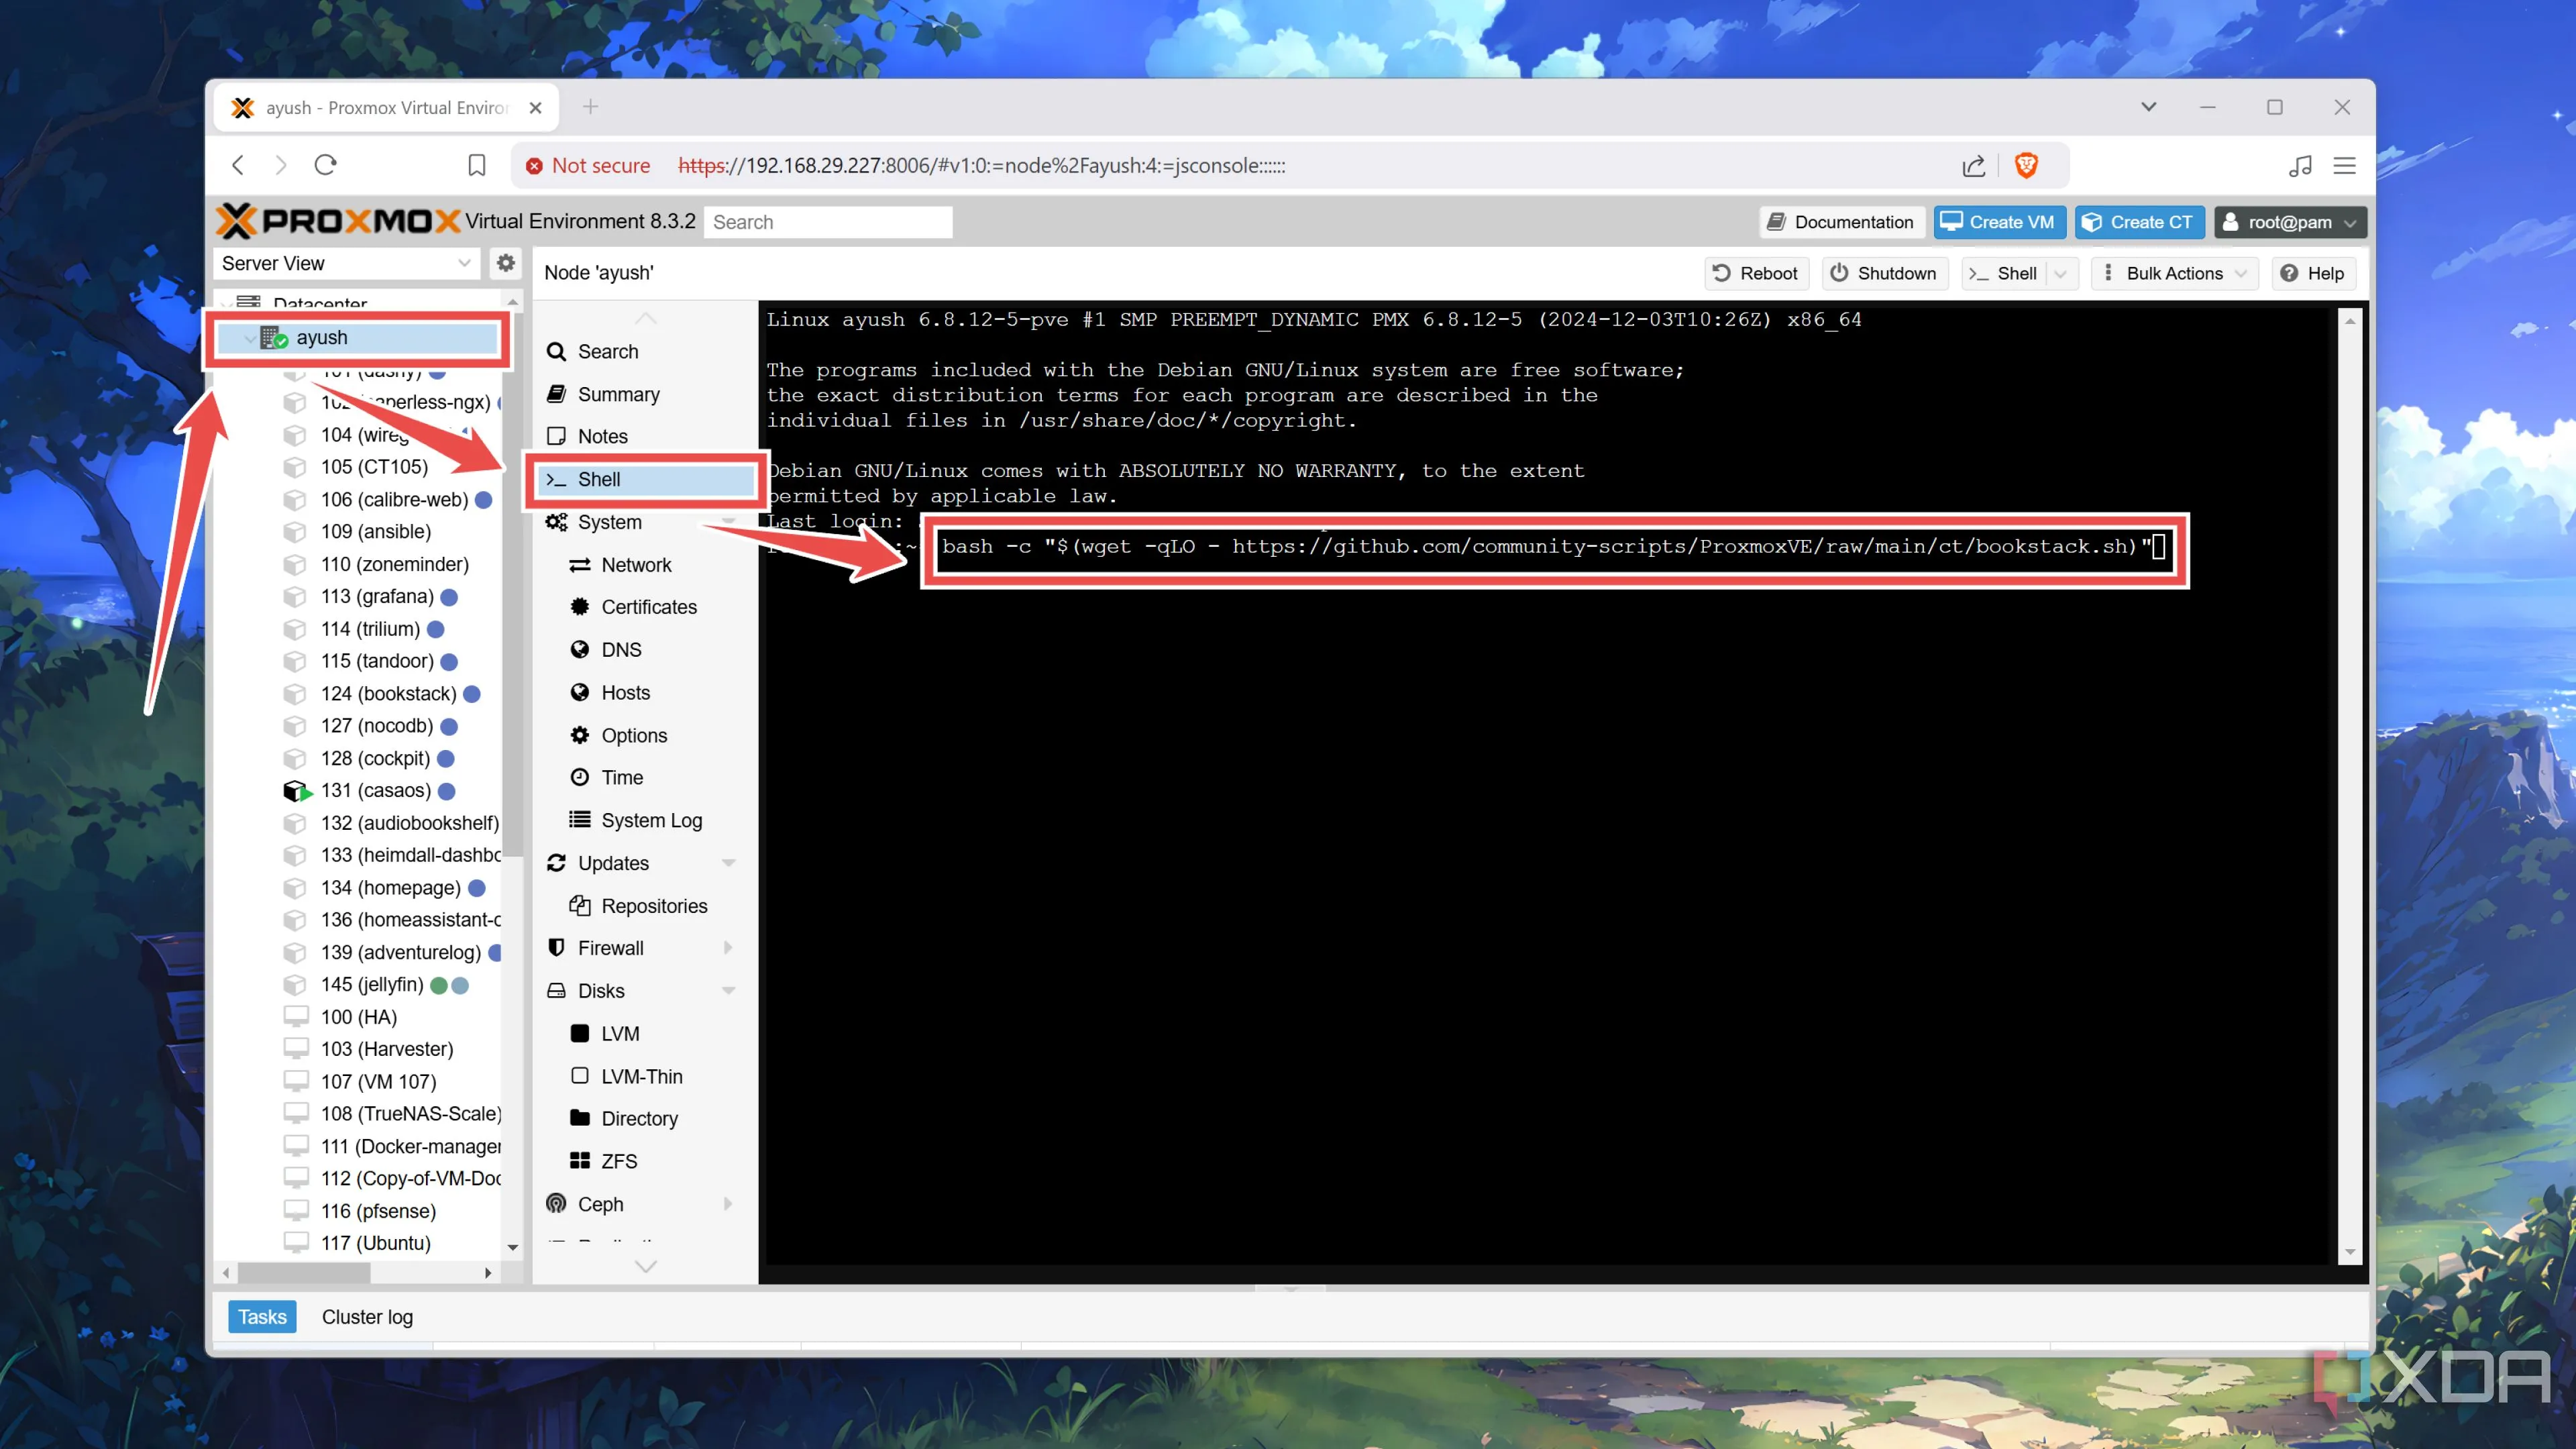This screenshot has width=2576, height=1449.
Task: Click the resource tree horizontal scrollbar
Action: click(304, 1273)
